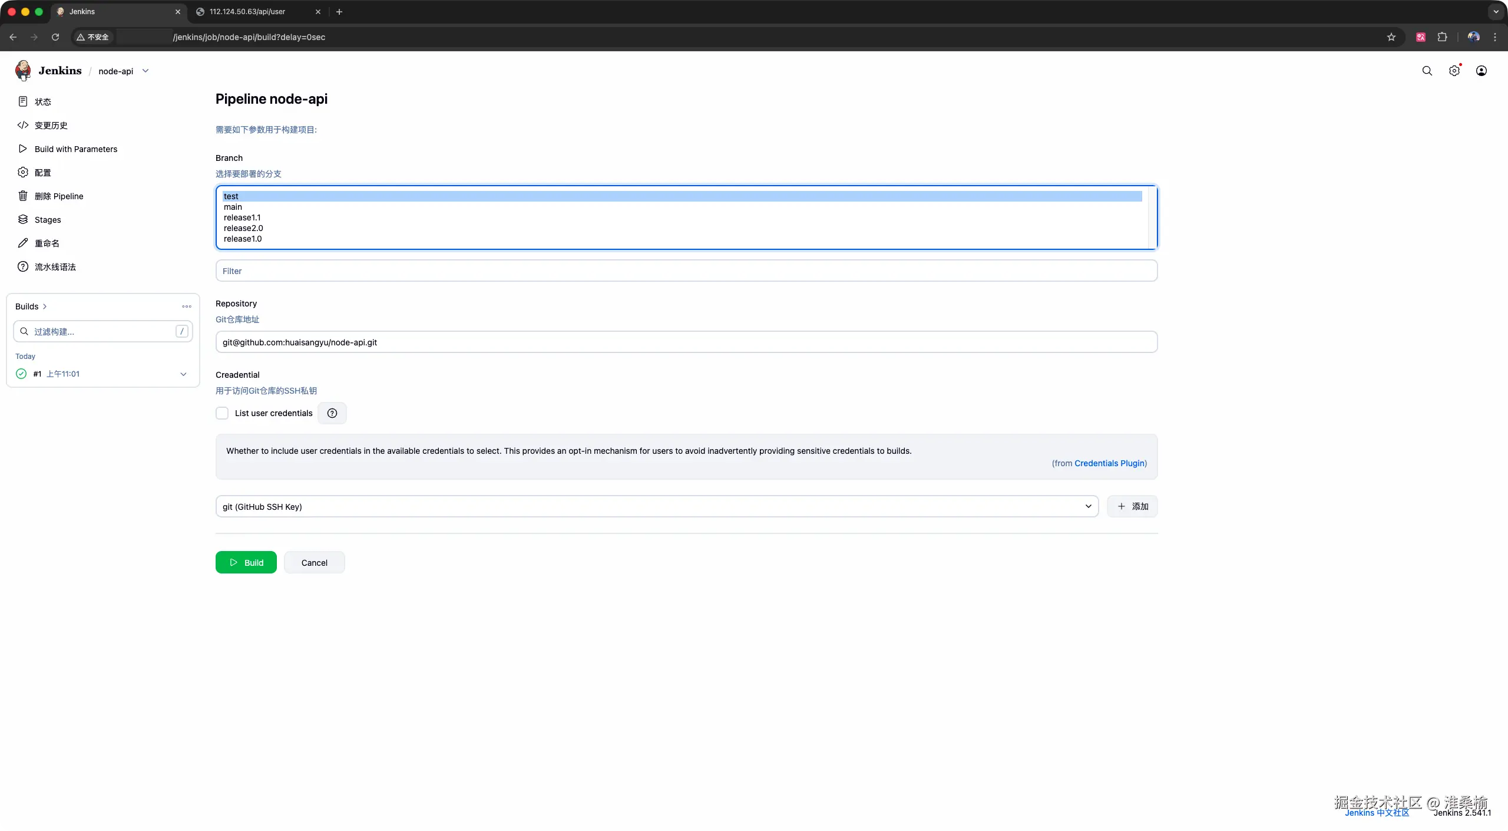Focus the branch Filter input field
This screenshot has width=1508, height=831.
(686, 271)
